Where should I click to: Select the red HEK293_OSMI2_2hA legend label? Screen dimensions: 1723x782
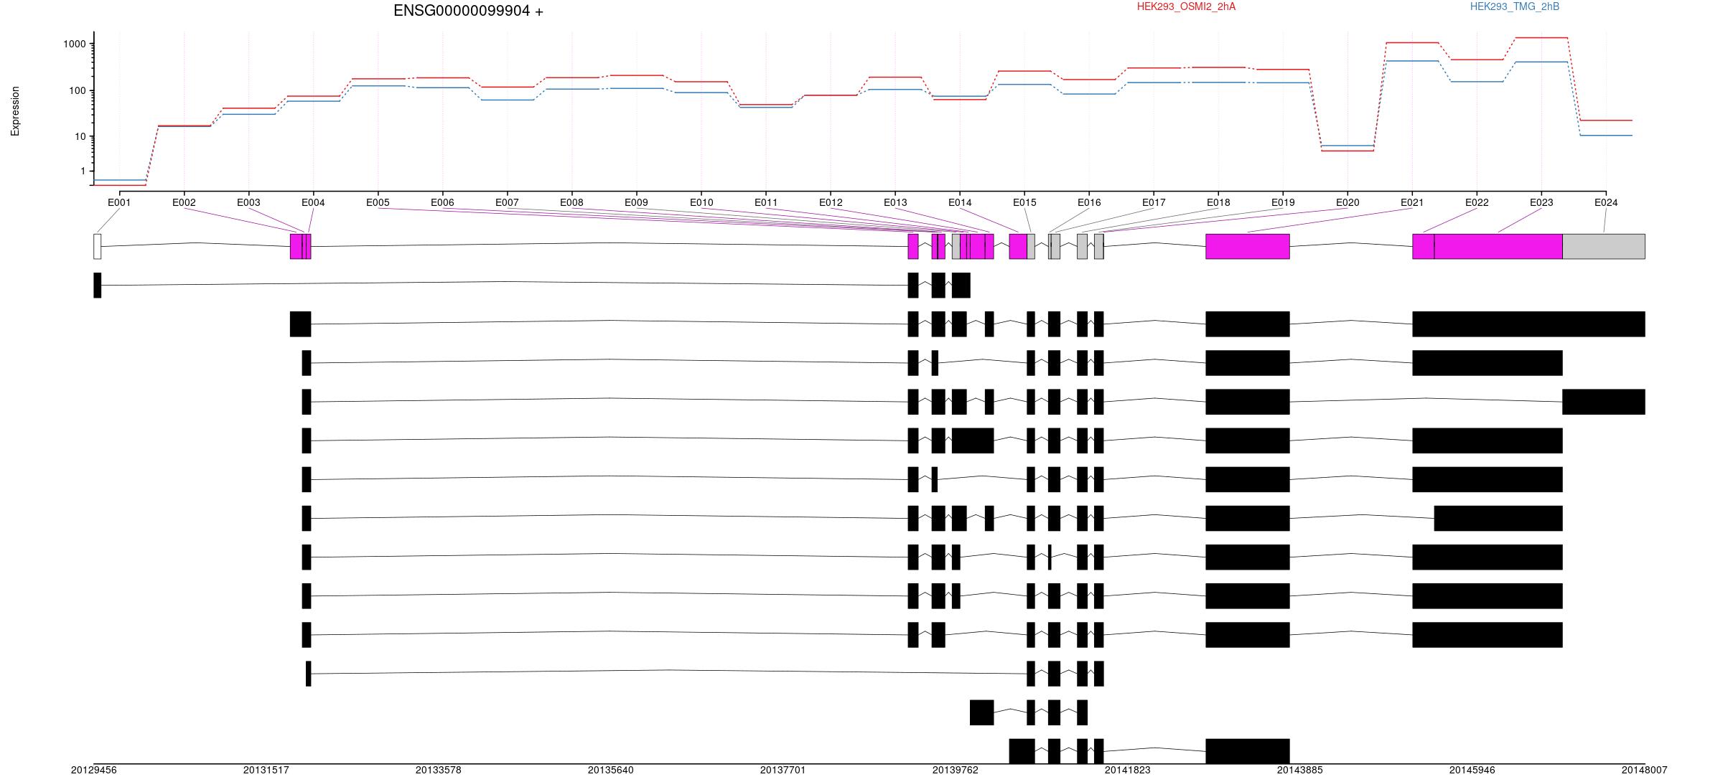pyautogui.click(x=1186, y=6)
